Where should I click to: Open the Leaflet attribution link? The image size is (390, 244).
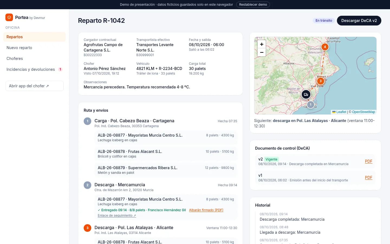pos(341,112)
